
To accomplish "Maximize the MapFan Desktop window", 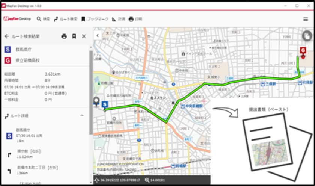I will tap(297, 6).
